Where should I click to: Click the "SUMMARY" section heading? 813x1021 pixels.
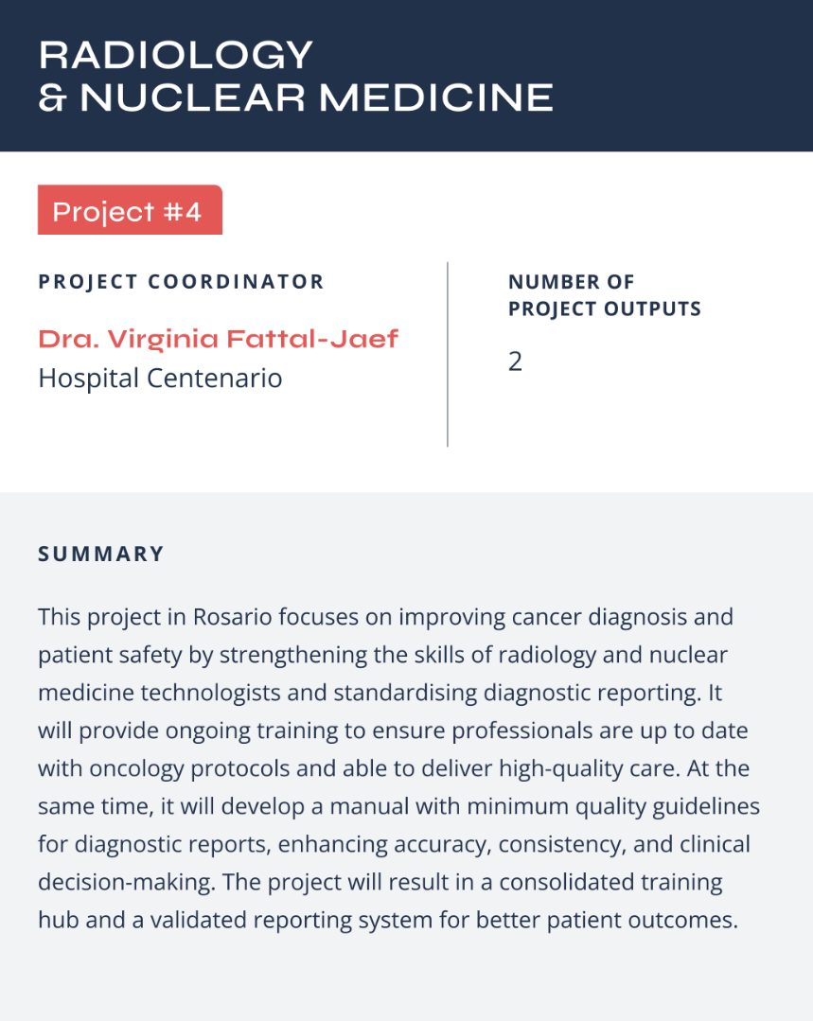[101, 554]
